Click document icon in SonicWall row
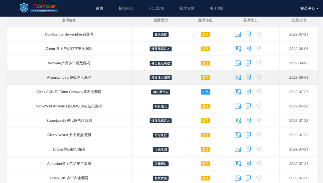323x183 pixels. pyautogui.click(x=248, y=106)
